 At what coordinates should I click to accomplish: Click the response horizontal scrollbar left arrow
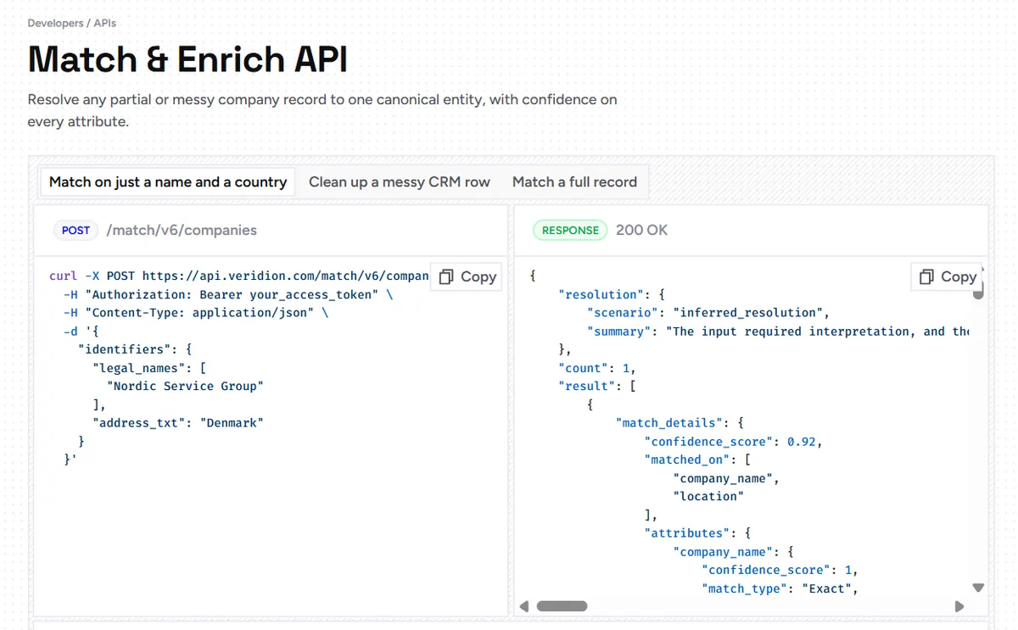(x=524, y=606)
